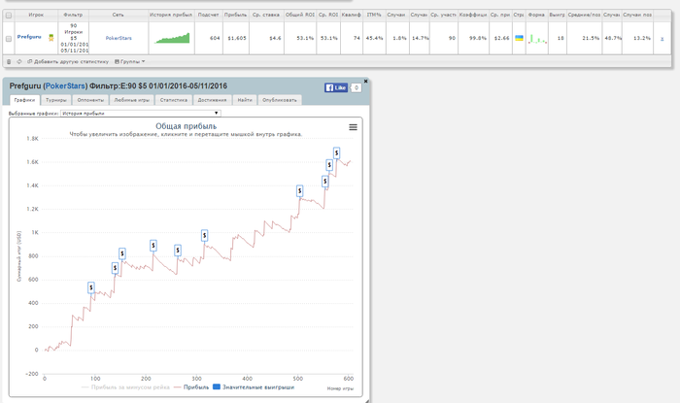Image resolution: width=680 pixels, height=403 pixels.
Task: Sort by the История прибыли column header
Action: coord(171,15)
